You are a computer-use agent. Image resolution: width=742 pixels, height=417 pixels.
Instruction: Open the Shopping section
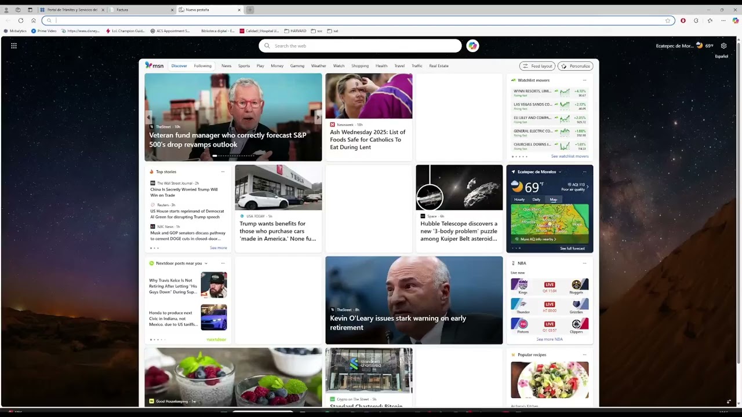360,66
